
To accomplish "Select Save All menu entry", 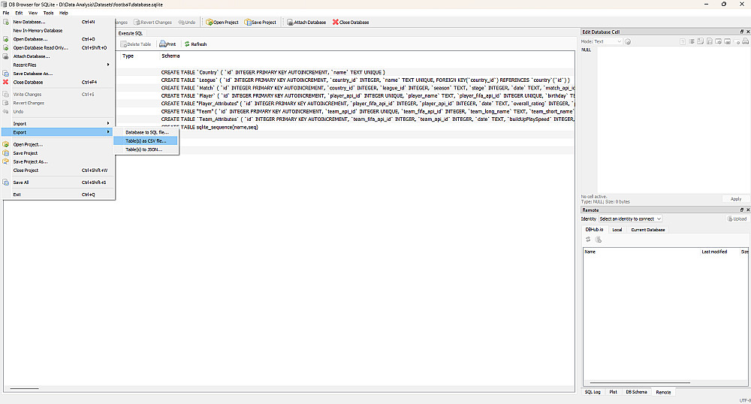I will [x=58, y=182].
